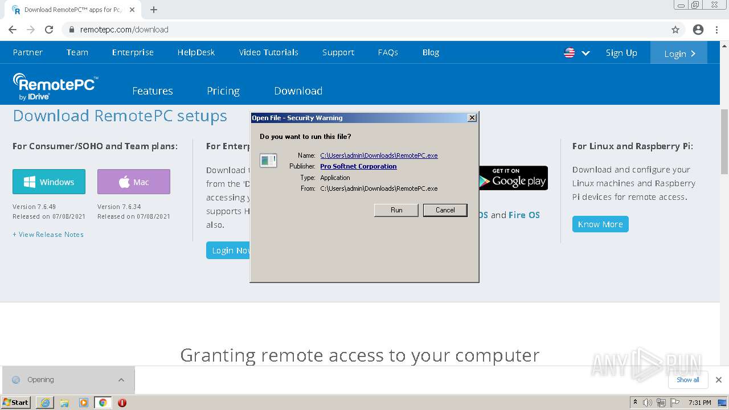The image size is (729, 410).
Task: Click Cancel in the security dialog
Action: click(x=445, y=210)
